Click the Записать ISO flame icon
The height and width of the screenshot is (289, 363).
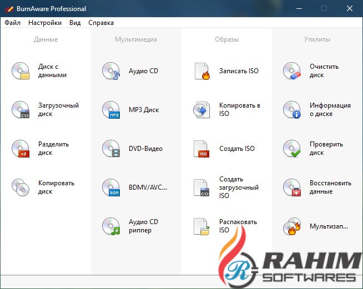click(x=202, y=71)
